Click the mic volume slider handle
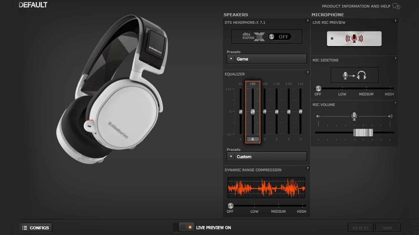Screen dimensions: 419x235 coord(363,133)
